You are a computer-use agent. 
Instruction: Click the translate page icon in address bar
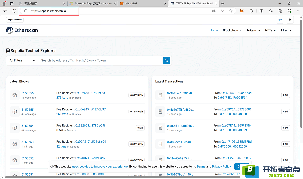pos(214,11)
